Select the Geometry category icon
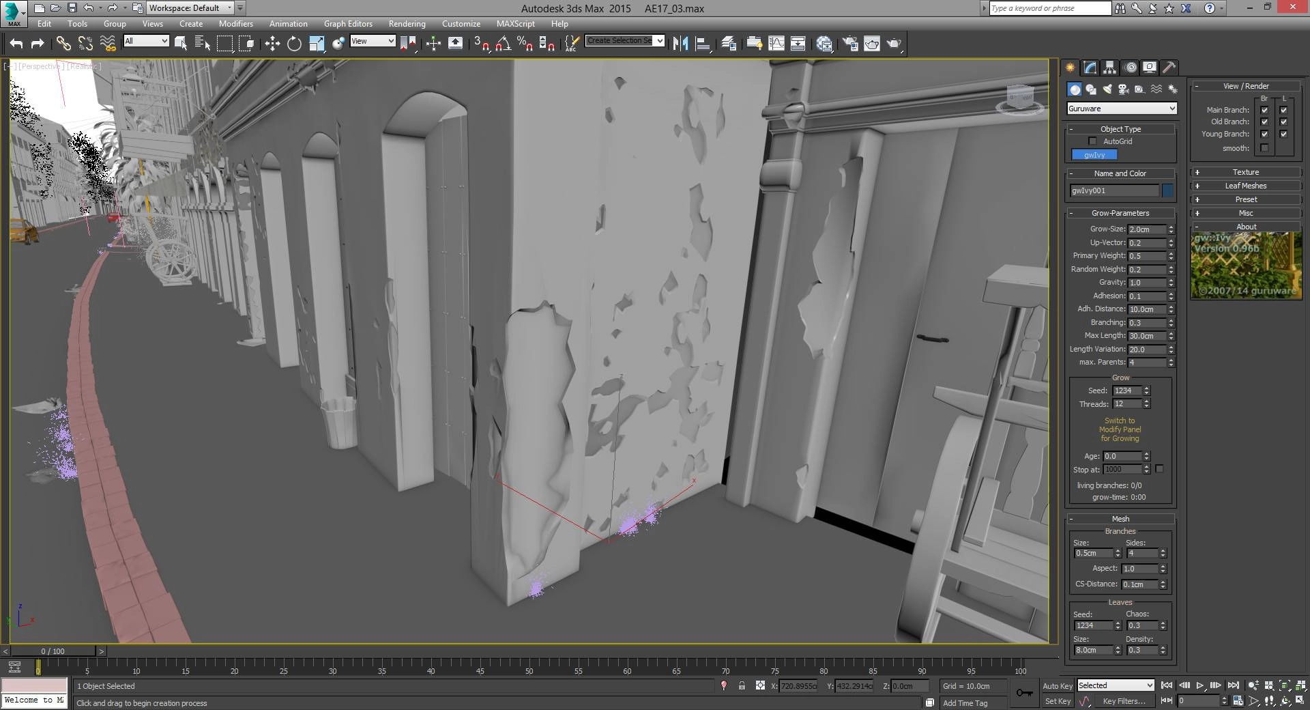 tap(1075, 89)
